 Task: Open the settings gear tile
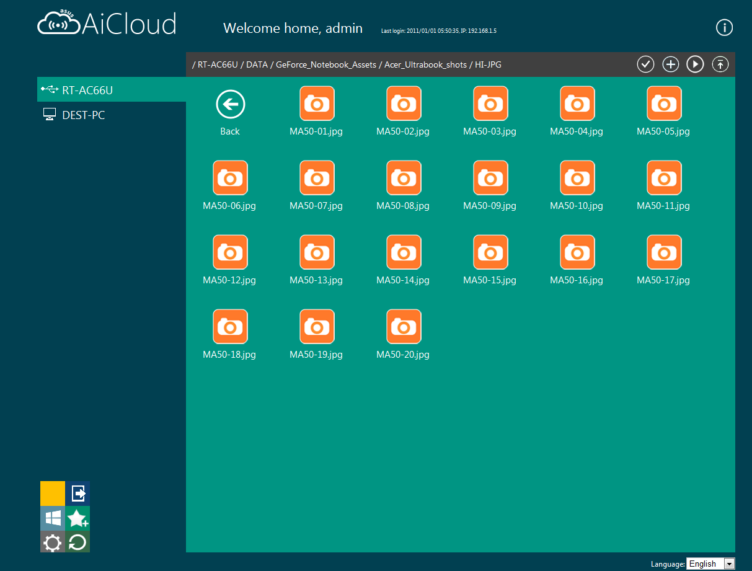(x=53, y=543)
